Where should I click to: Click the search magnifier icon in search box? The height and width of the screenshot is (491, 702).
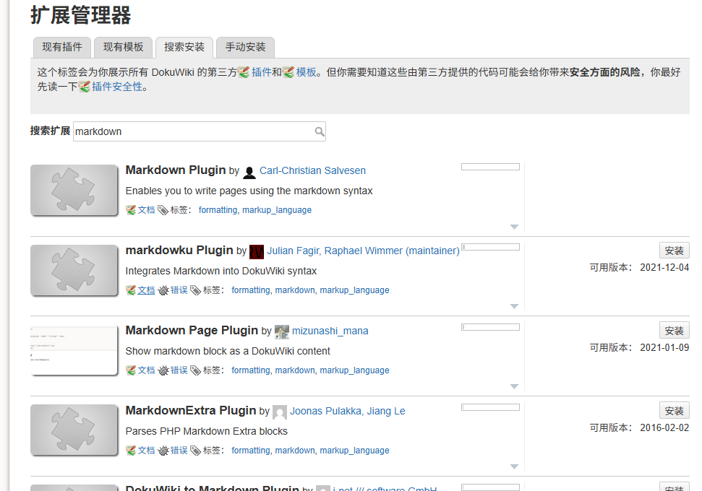click(x=320, y=131)
